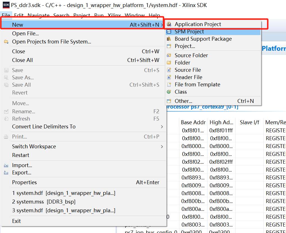286x233 pixels.
Task: Reopen recent file 3 system.hdf
Action: pyautogui.click(x=83, y=210)
